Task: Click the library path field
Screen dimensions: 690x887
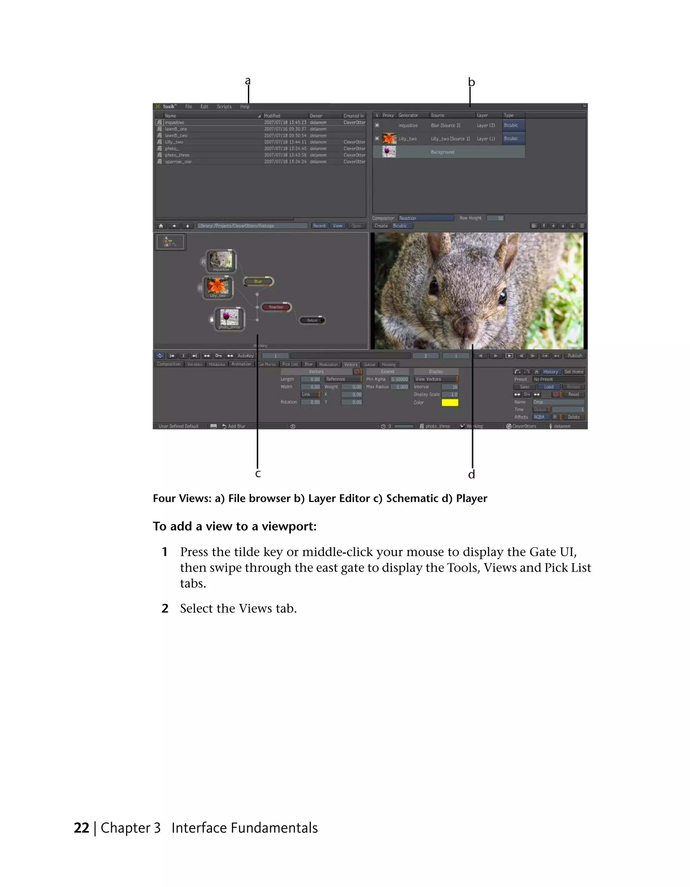Action: coord(252,226)
